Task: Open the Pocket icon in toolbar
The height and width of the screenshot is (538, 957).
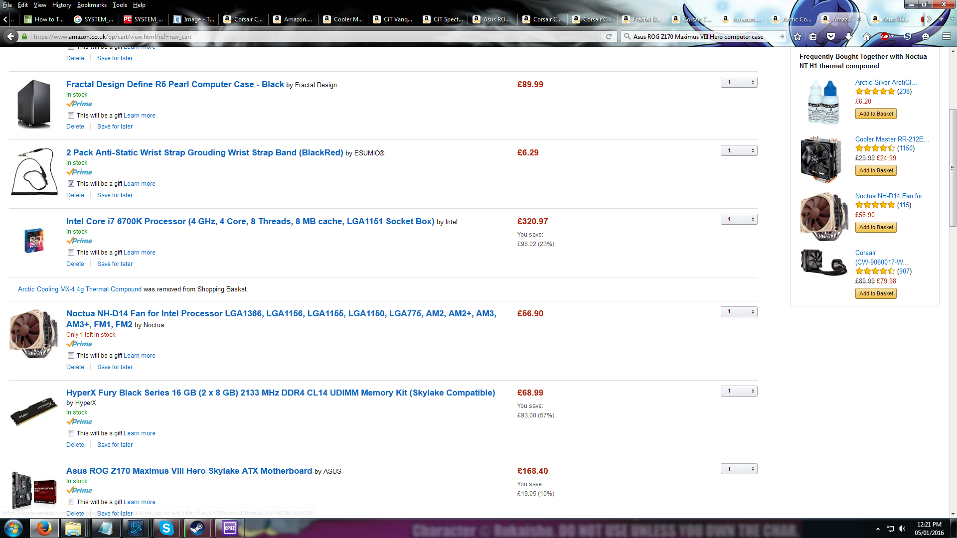Action: tap(831, 36)
